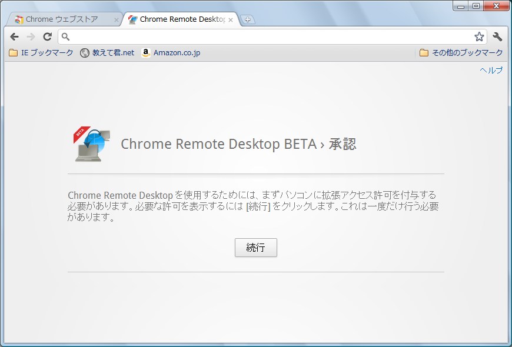Open the ヘルプ link

[x=491, y=70]
